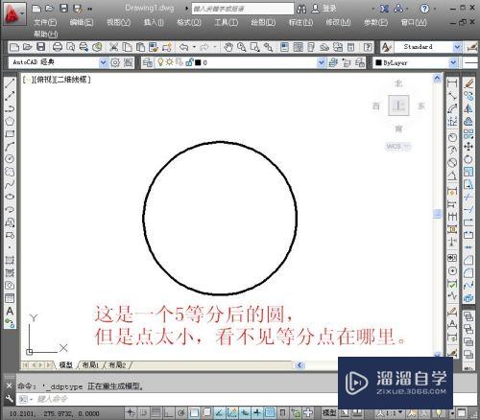Select the Spline drawing tool
This screenshot has height=420, width=480.
tap(10, 184)
